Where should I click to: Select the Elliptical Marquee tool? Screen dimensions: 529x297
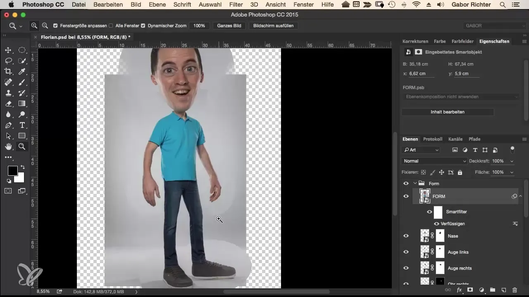pyautogui.click(x=22, y=50)
